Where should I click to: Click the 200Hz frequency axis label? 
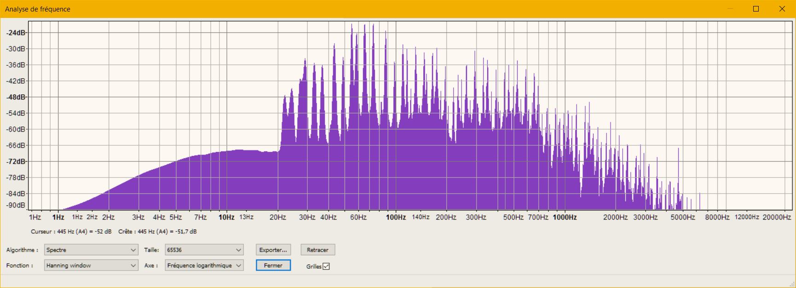pyautogui.click(x=446, y=217)
